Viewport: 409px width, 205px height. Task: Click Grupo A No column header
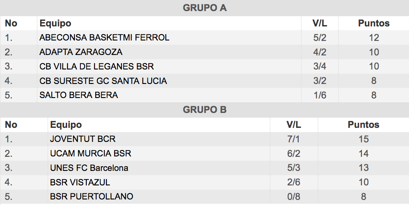11,23
